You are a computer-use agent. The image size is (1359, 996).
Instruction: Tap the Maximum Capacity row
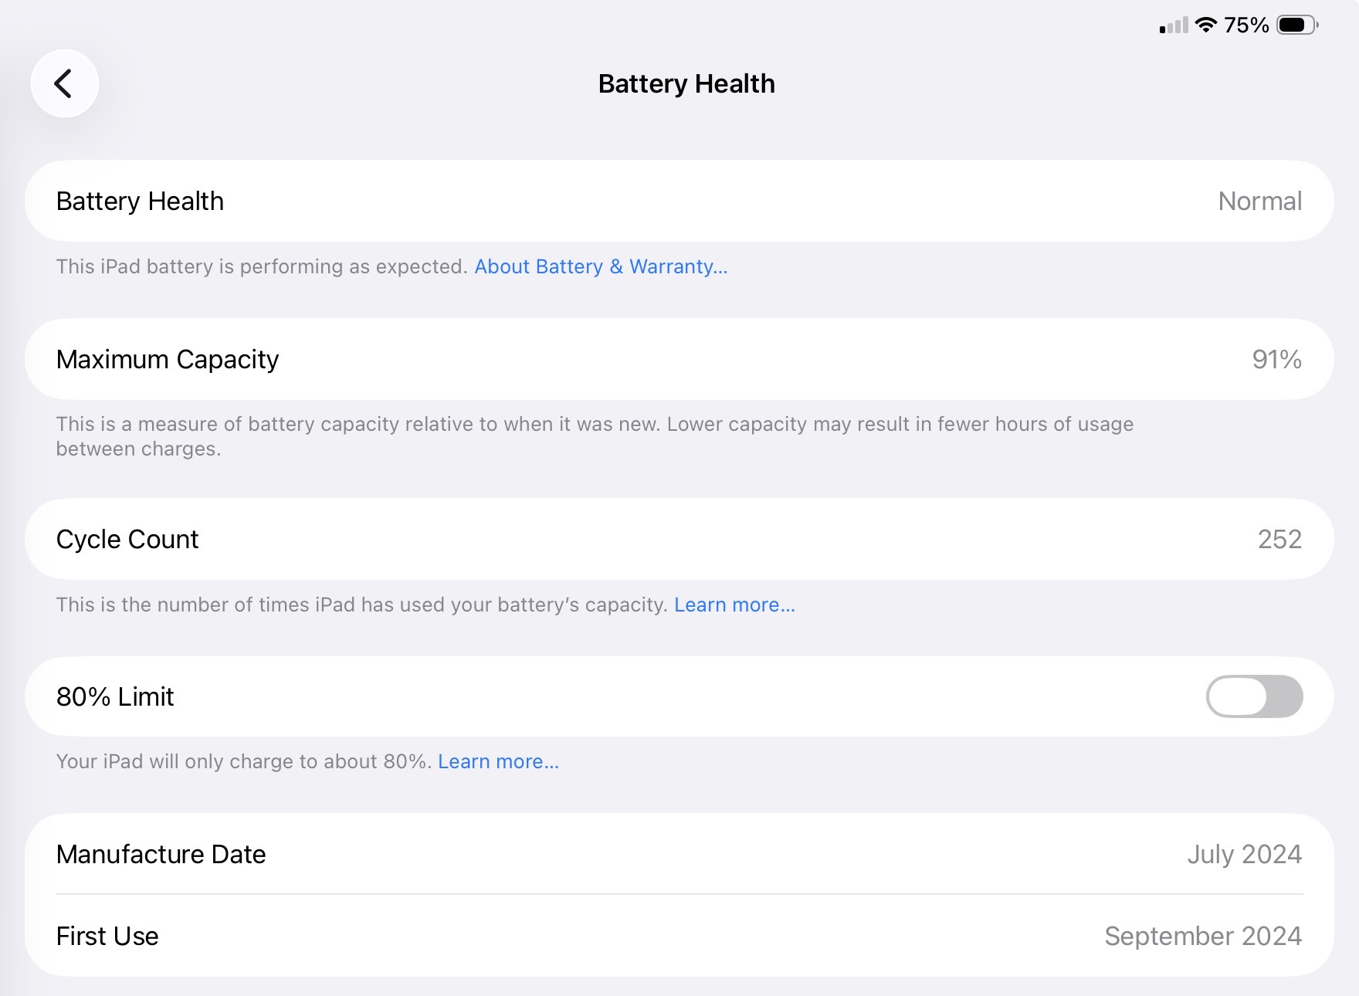[679, 359]
